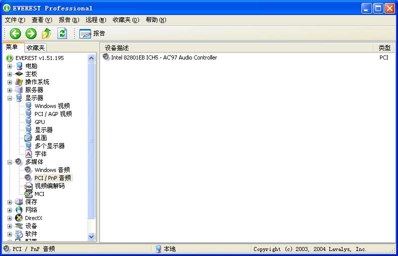Click the 本地 status bar entry
The image size is (398, 256).
click(165, 249)
